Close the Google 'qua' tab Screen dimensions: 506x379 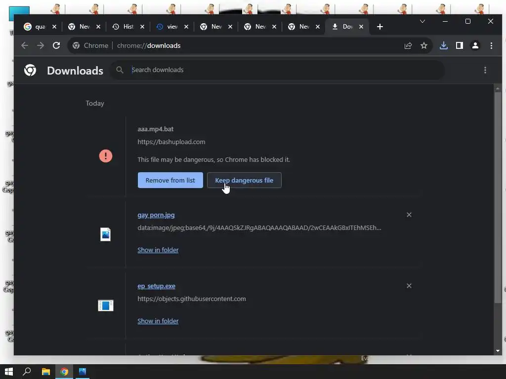click(54, 27)
